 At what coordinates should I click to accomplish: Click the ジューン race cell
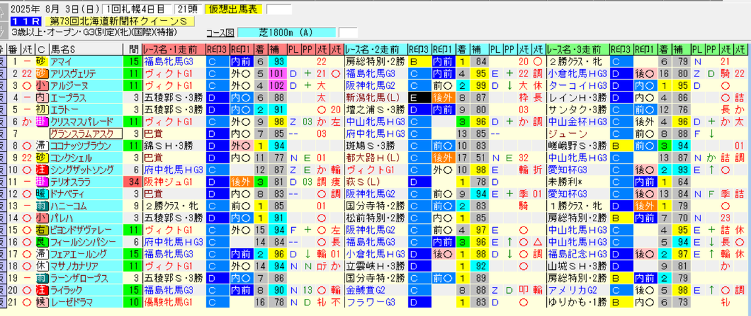(577, 134)
